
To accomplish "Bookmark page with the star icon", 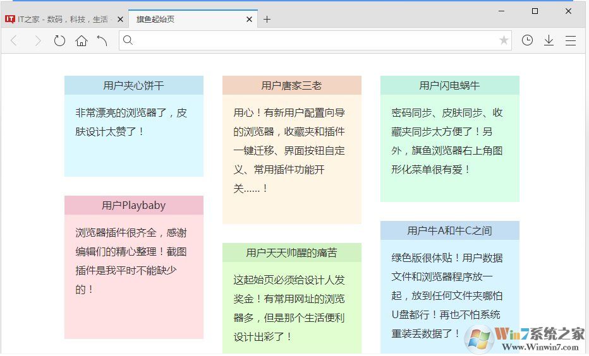I will point(504,41).
